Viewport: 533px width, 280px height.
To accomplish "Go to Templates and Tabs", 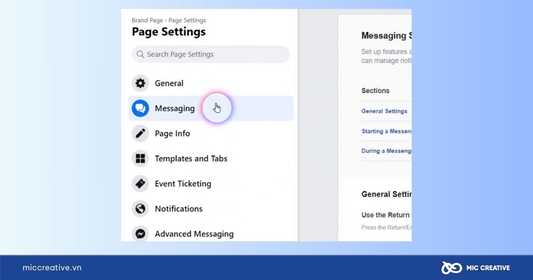I will pos(211,159).
